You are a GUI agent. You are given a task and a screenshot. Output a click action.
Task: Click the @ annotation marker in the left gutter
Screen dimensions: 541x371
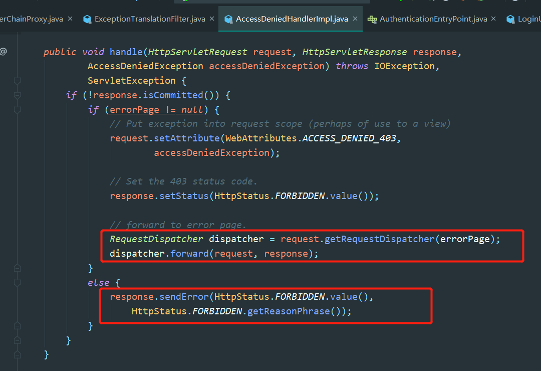pyautogui.click(x=3, y=52)
